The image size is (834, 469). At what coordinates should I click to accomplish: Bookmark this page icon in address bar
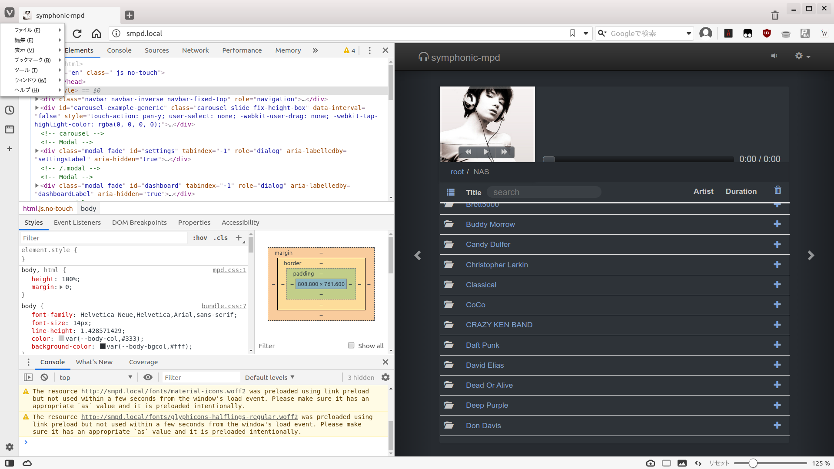[x=572, y=33]
